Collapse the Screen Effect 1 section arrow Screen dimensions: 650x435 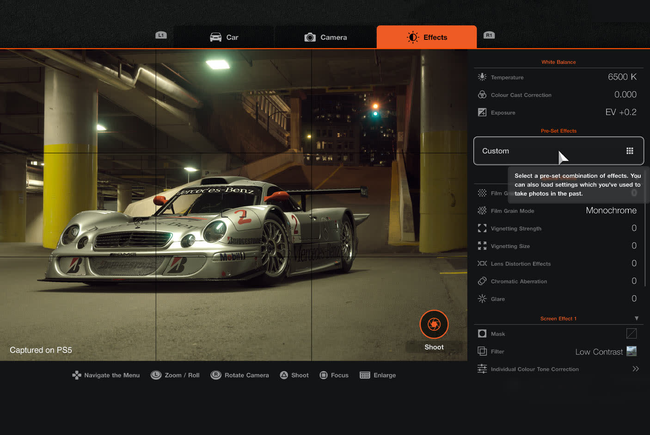point(637,318)
